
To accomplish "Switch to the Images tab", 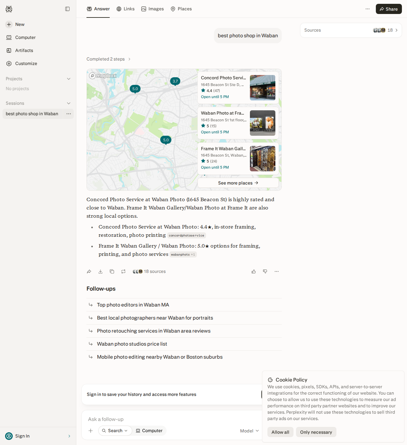I will (x=153, y=9).
